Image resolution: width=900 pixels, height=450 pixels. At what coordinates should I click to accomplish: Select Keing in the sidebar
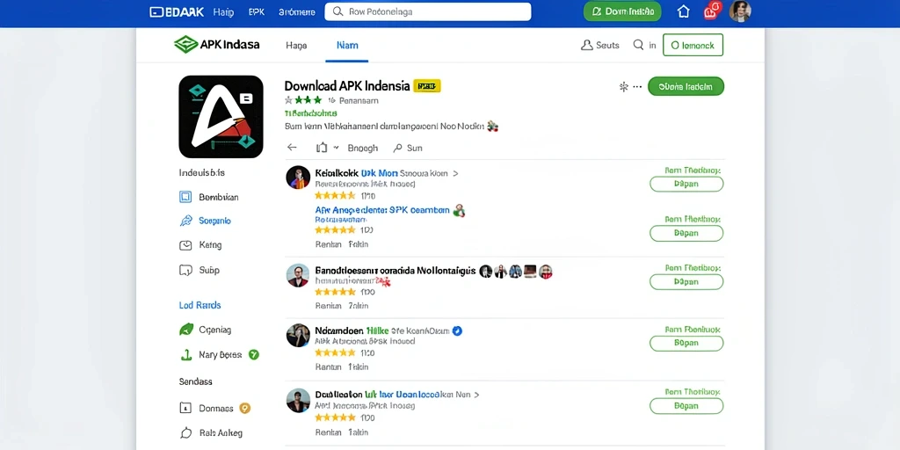[x=200, y=245]
